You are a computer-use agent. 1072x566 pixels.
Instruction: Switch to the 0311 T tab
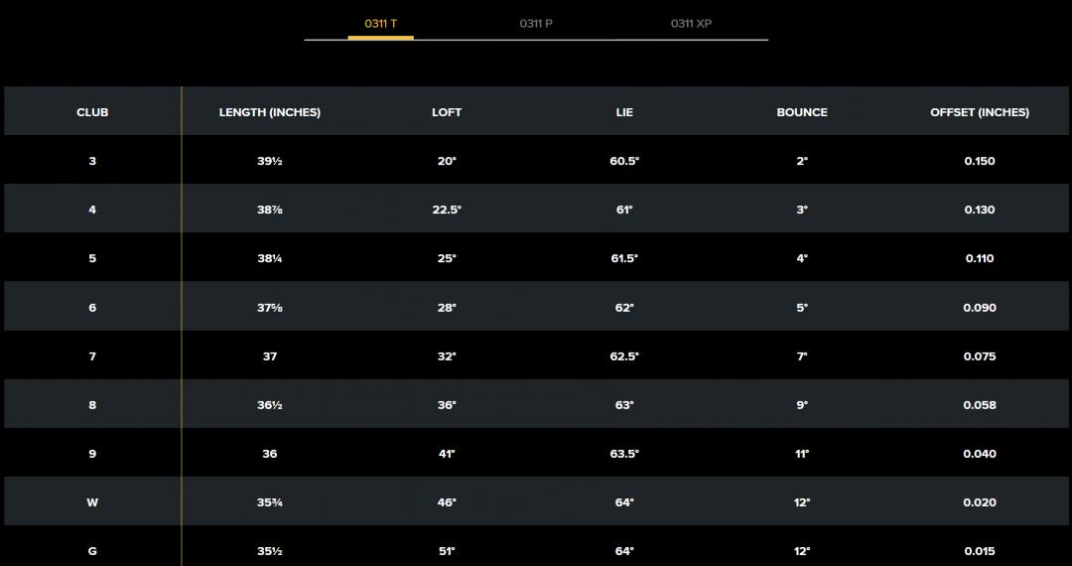point(380,23)
